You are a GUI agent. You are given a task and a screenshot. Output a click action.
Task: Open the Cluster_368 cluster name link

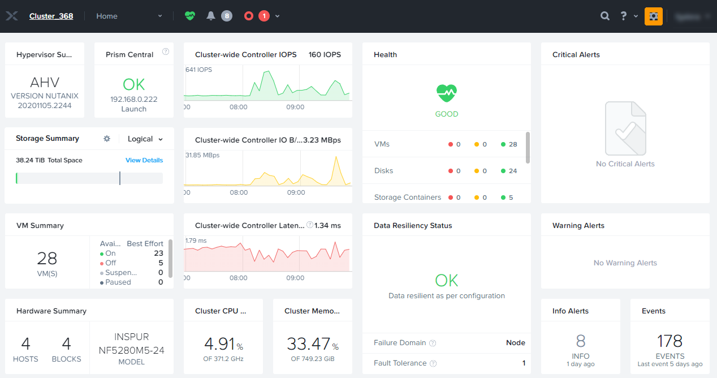pyautogui.click(x=51, y=16)
